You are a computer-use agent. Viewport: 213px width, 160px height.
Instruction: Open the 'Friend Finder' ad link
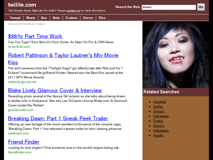pyautogui.click(x=24, y=142)
